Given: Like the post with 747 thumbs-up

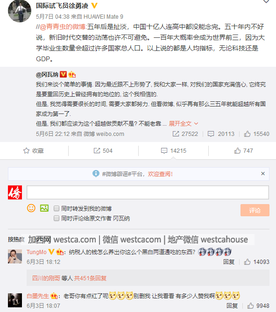Looking at the screenshot, I should pos(237,150).
